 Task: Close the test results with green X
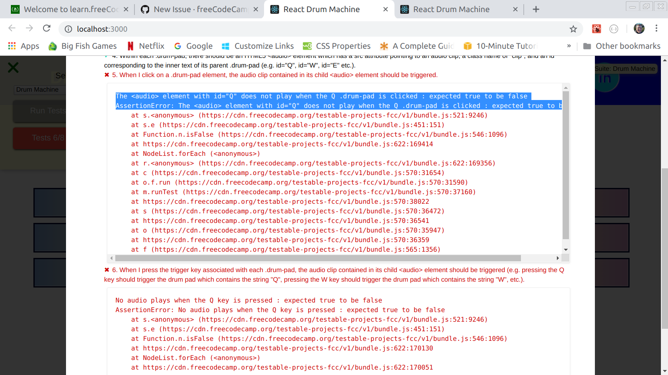click(13, 67)
